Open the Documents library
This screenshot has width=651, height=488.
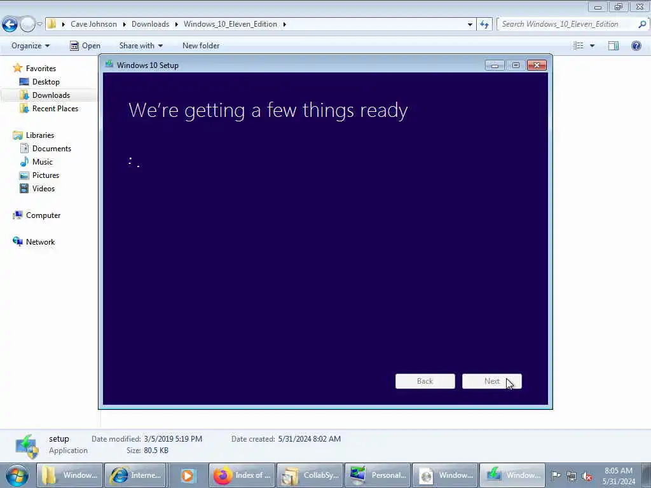[51, 149]
